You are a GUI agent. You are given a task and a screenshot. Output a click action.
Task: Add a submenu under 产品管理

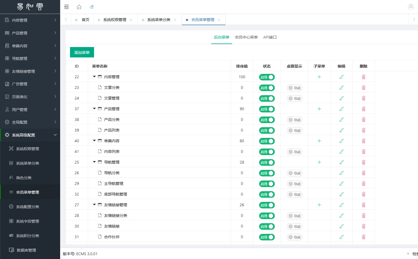point(319,109)
